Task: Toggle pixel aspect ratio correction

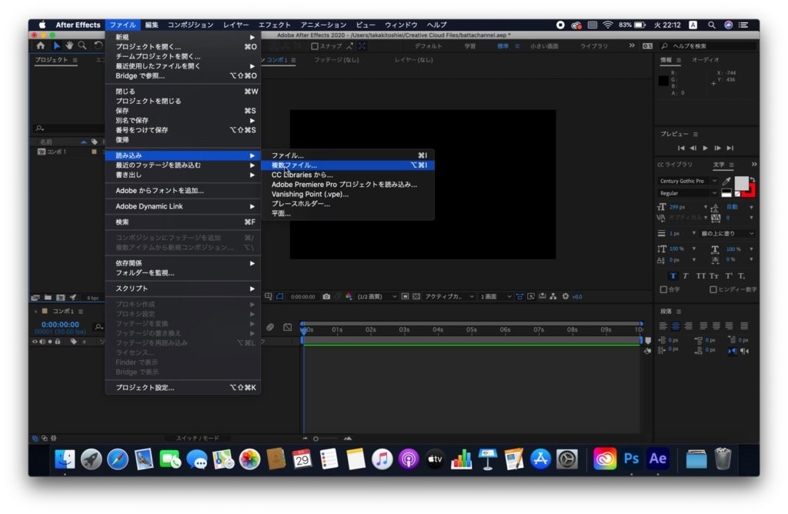Action: [519, 296]
